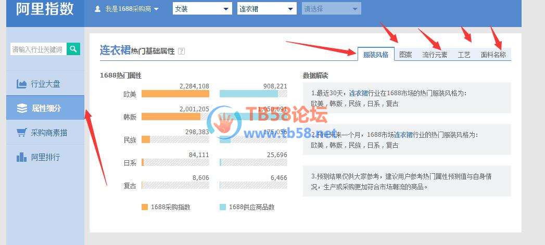
Task: Click the 阿里指数 logo
Action: tap(45, 9)
